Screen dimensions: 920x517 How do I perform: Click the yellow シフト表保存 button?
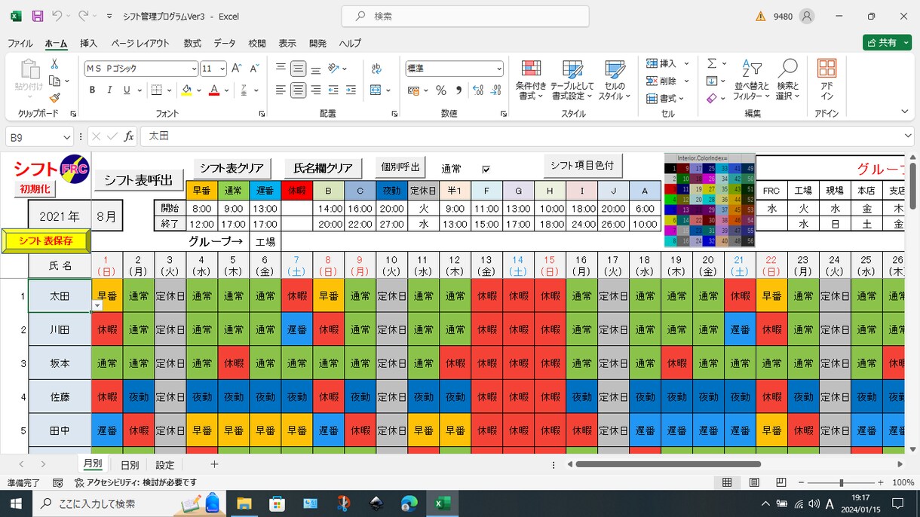tap(46, 241)
